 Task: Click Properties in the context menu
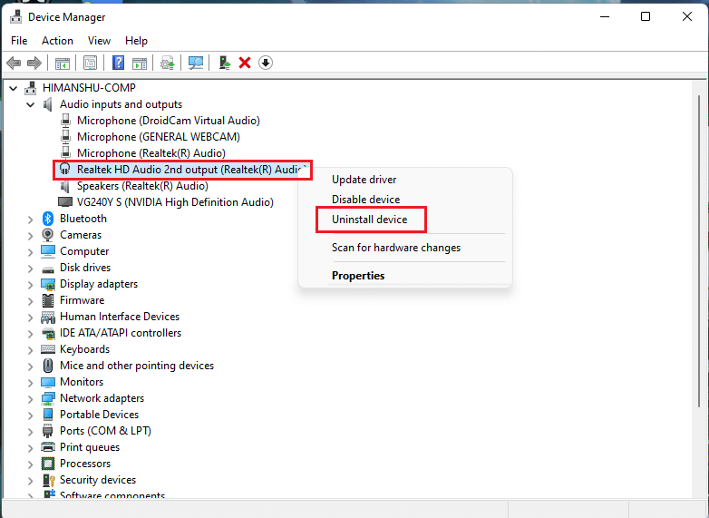click(358, 276)
